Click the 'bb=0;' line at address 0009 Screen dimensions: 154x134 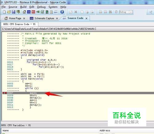click(33, 95)
